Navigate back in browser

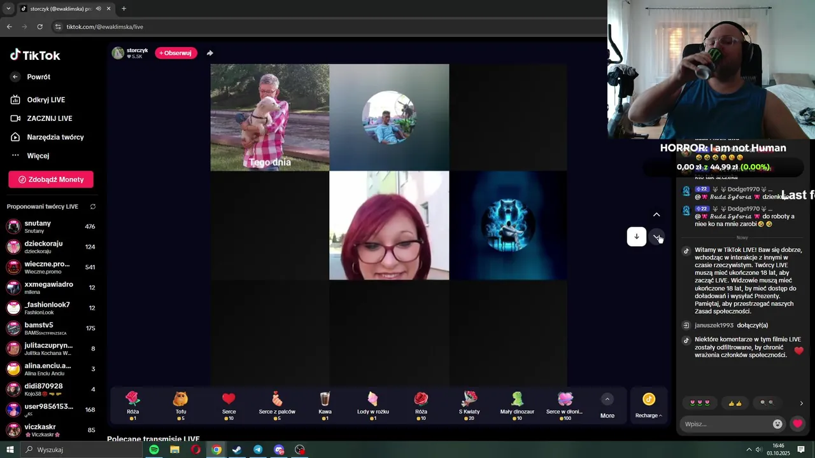pos(9,27)
